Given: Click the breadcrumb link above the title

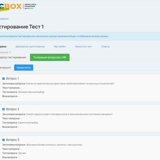Looking at the screenshot, I should click(4, 19).
